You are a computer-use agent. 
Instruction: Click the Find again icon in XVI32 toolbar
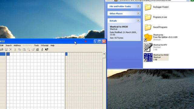[33, 50]
